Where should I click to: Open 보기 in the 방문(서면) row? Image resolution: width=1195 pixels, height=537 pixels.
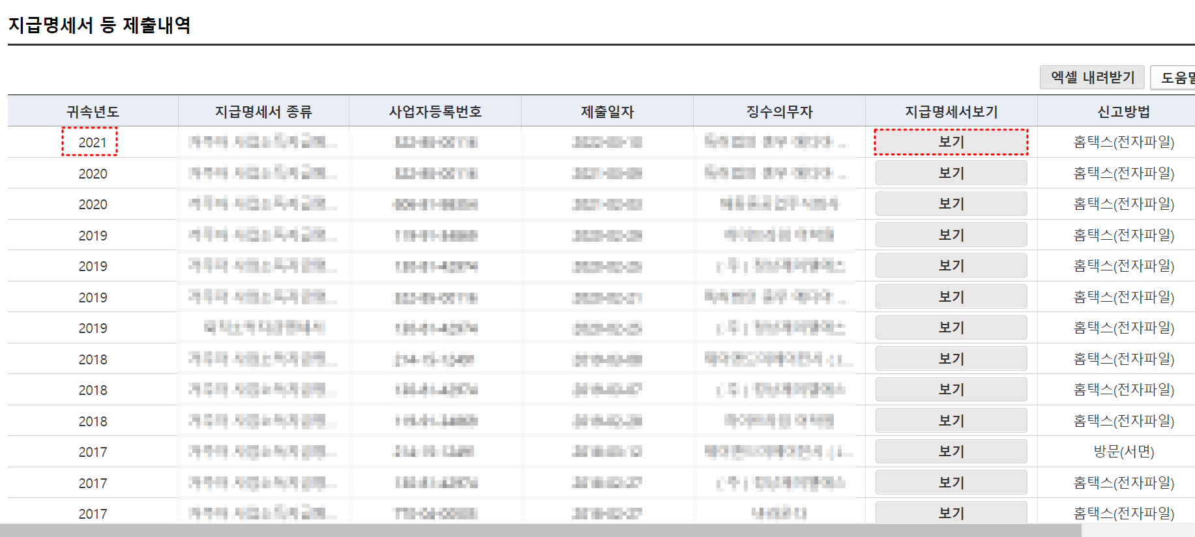[x=951, y=451]
